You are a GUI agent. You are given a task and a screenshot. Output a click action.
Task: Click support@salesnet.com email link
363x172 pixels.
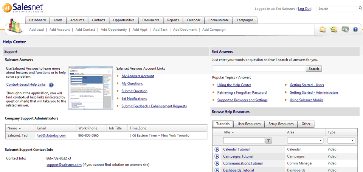64,165
